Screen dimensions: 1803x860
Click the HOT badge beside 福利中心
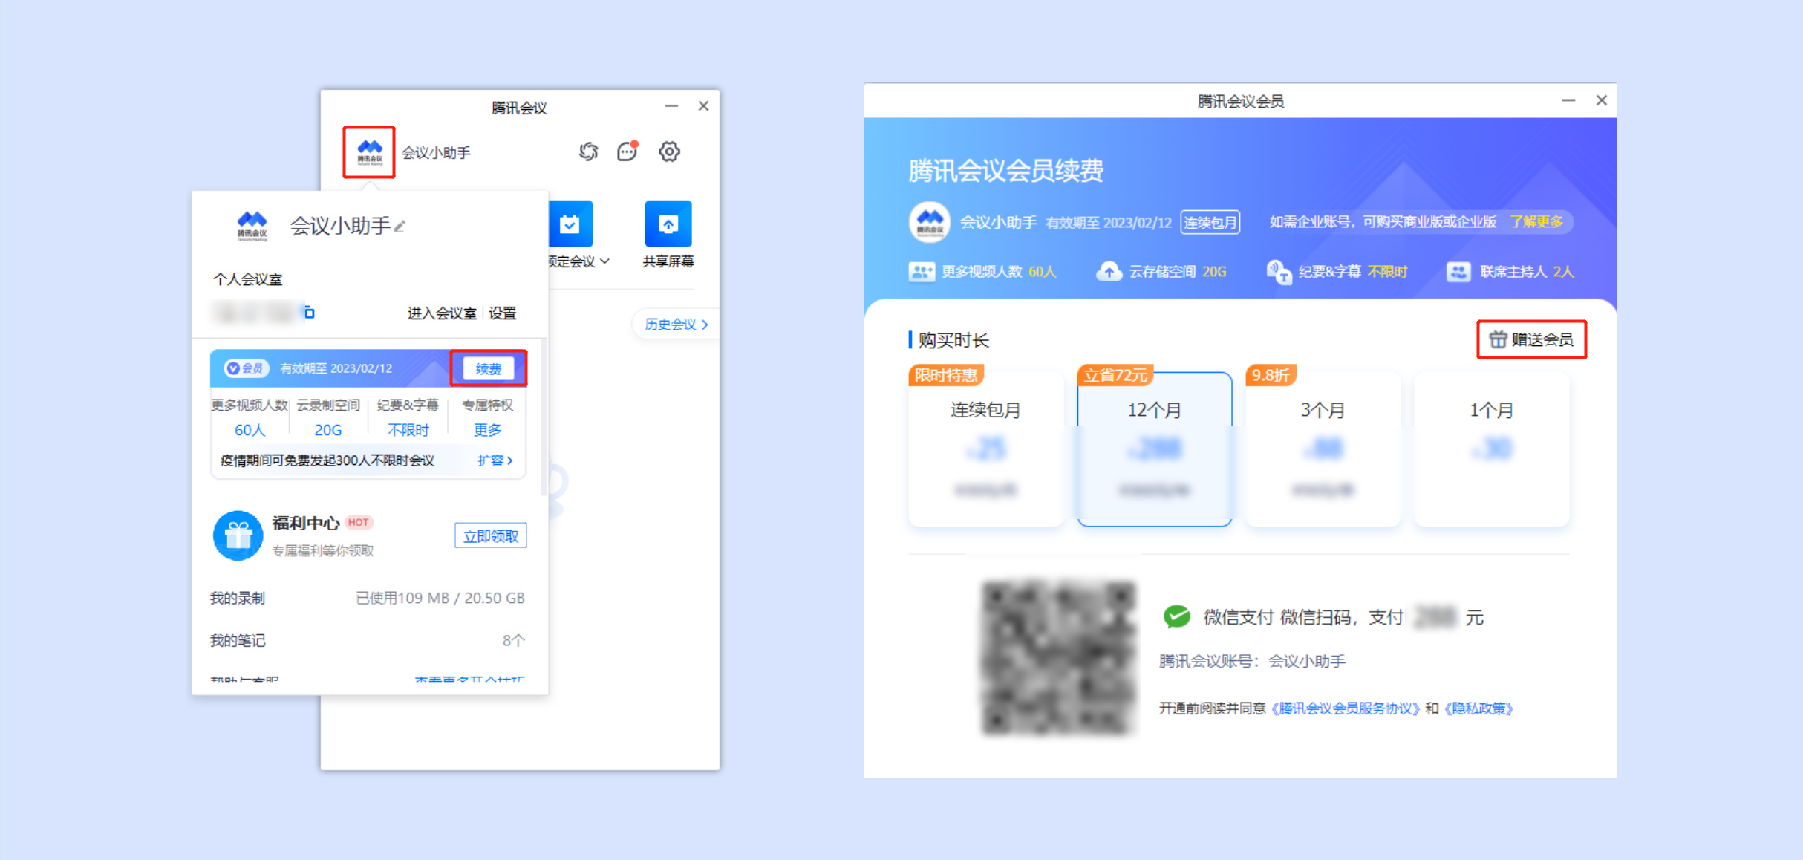[x=359, y=522]
